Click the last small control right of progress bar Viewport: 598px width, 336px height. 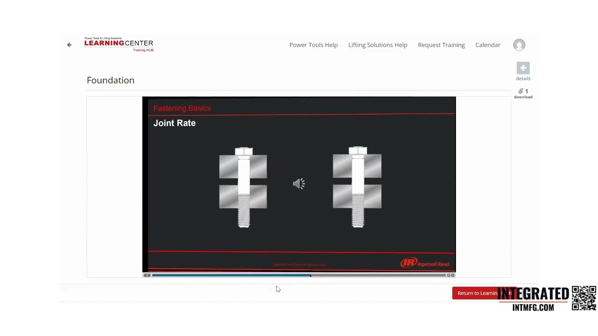[452, 275]
